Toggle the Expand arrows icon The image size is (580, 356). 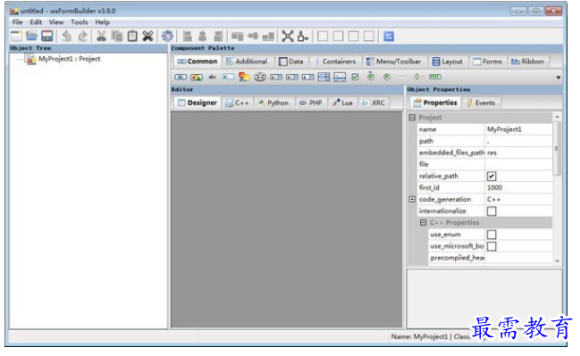(288, 37)
